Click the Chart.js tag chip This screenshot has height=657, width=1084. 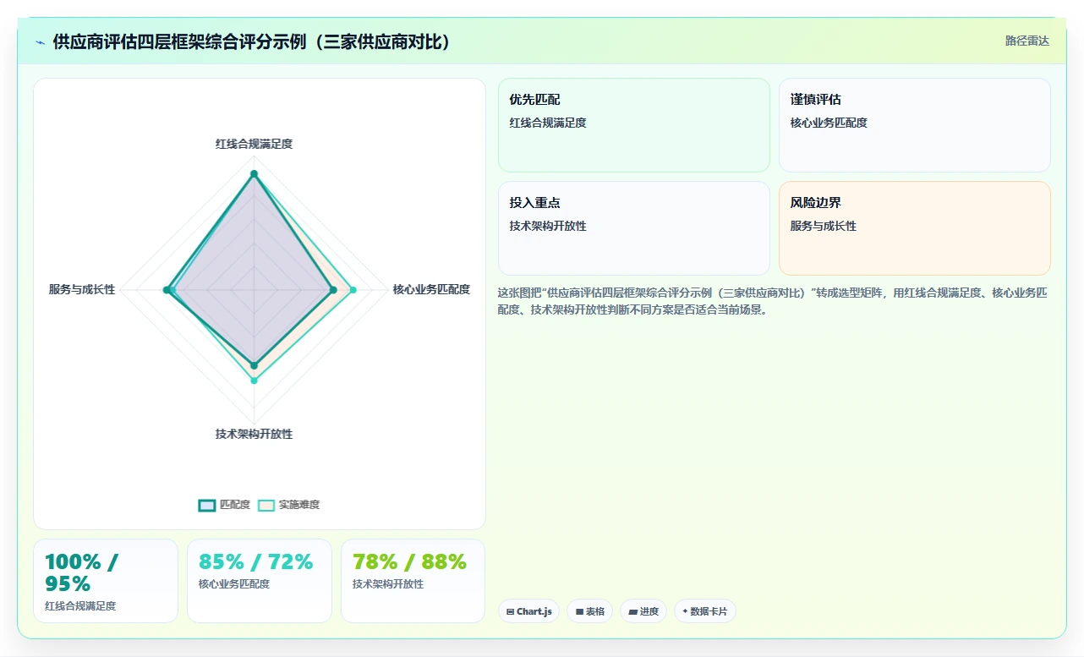coord(528,611)
